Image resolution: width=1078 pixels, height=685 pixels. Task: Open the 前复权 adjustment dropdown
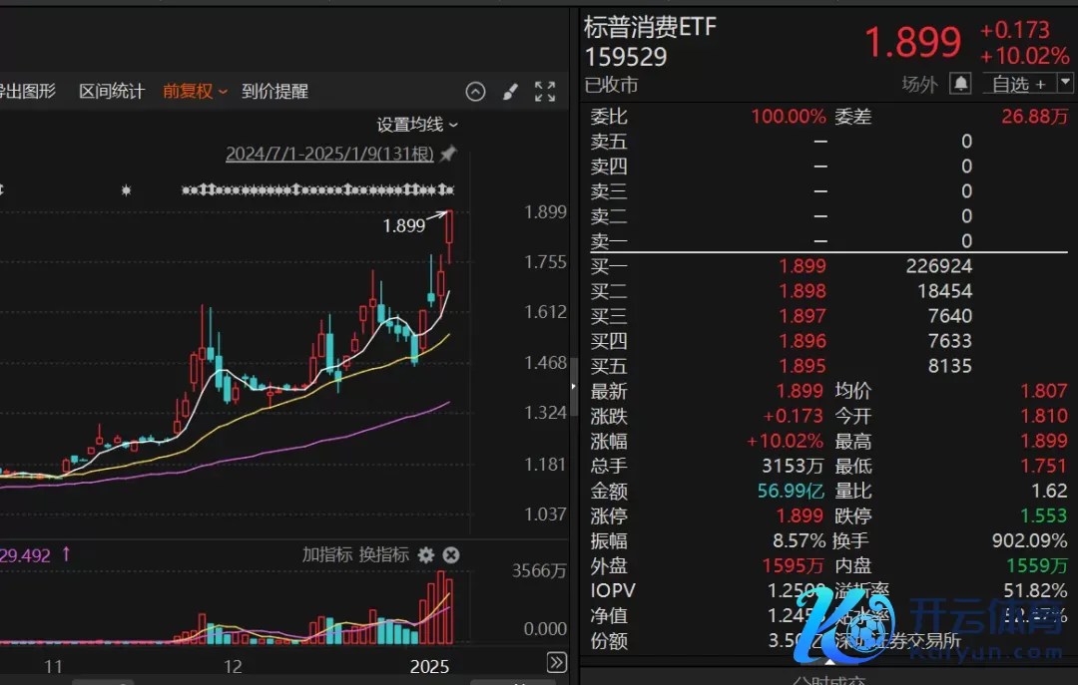196,92
